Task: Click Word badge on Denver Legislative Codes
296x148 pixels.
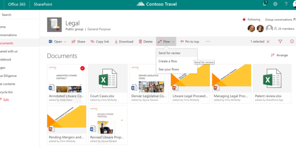Action: click(134, 88)
